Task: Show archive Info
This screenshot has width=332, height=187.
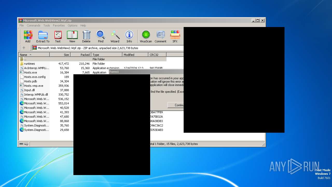Action: point(129,36)
